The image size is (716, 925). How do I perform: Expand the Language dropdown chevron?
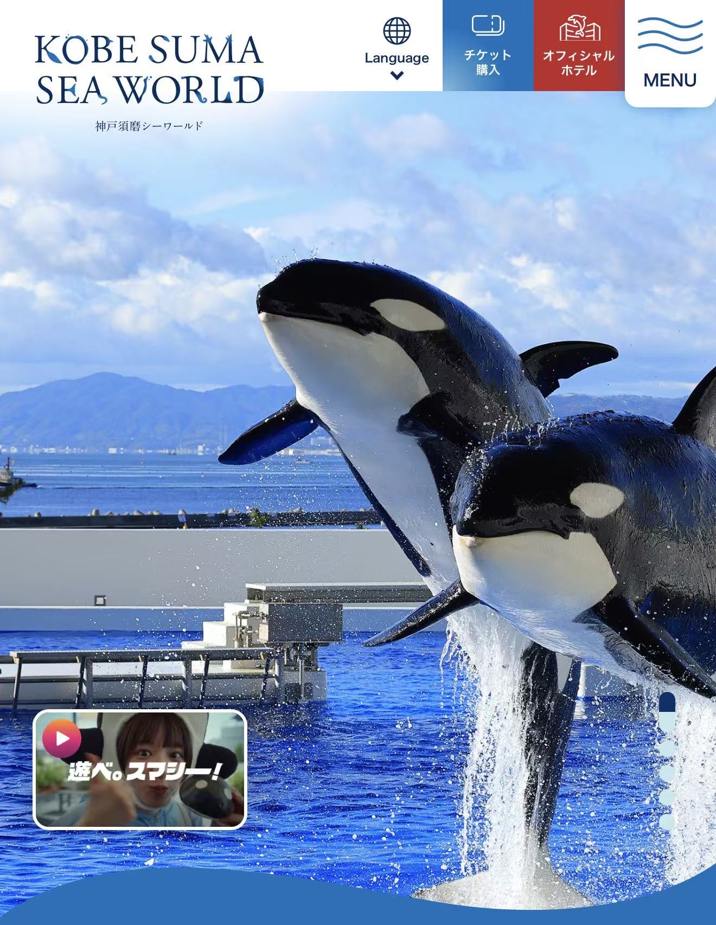(x=397, y=75)
